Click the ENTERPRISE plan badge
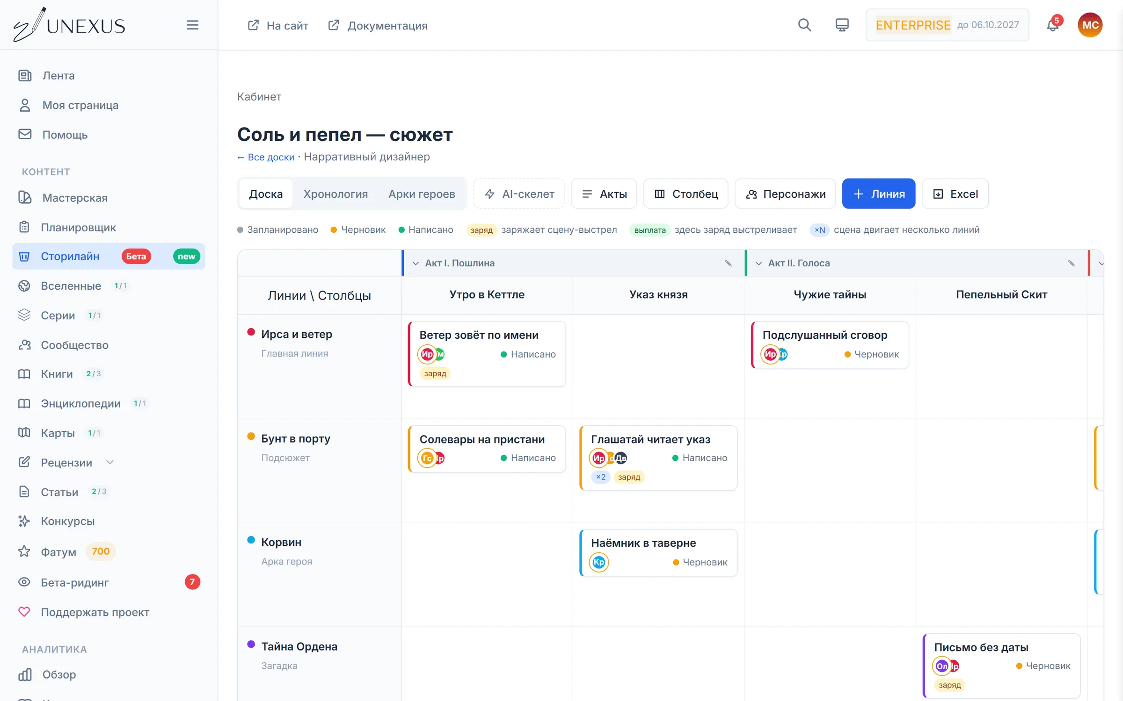Screen dimensions: 1123x701 click(x=912, y=25)
